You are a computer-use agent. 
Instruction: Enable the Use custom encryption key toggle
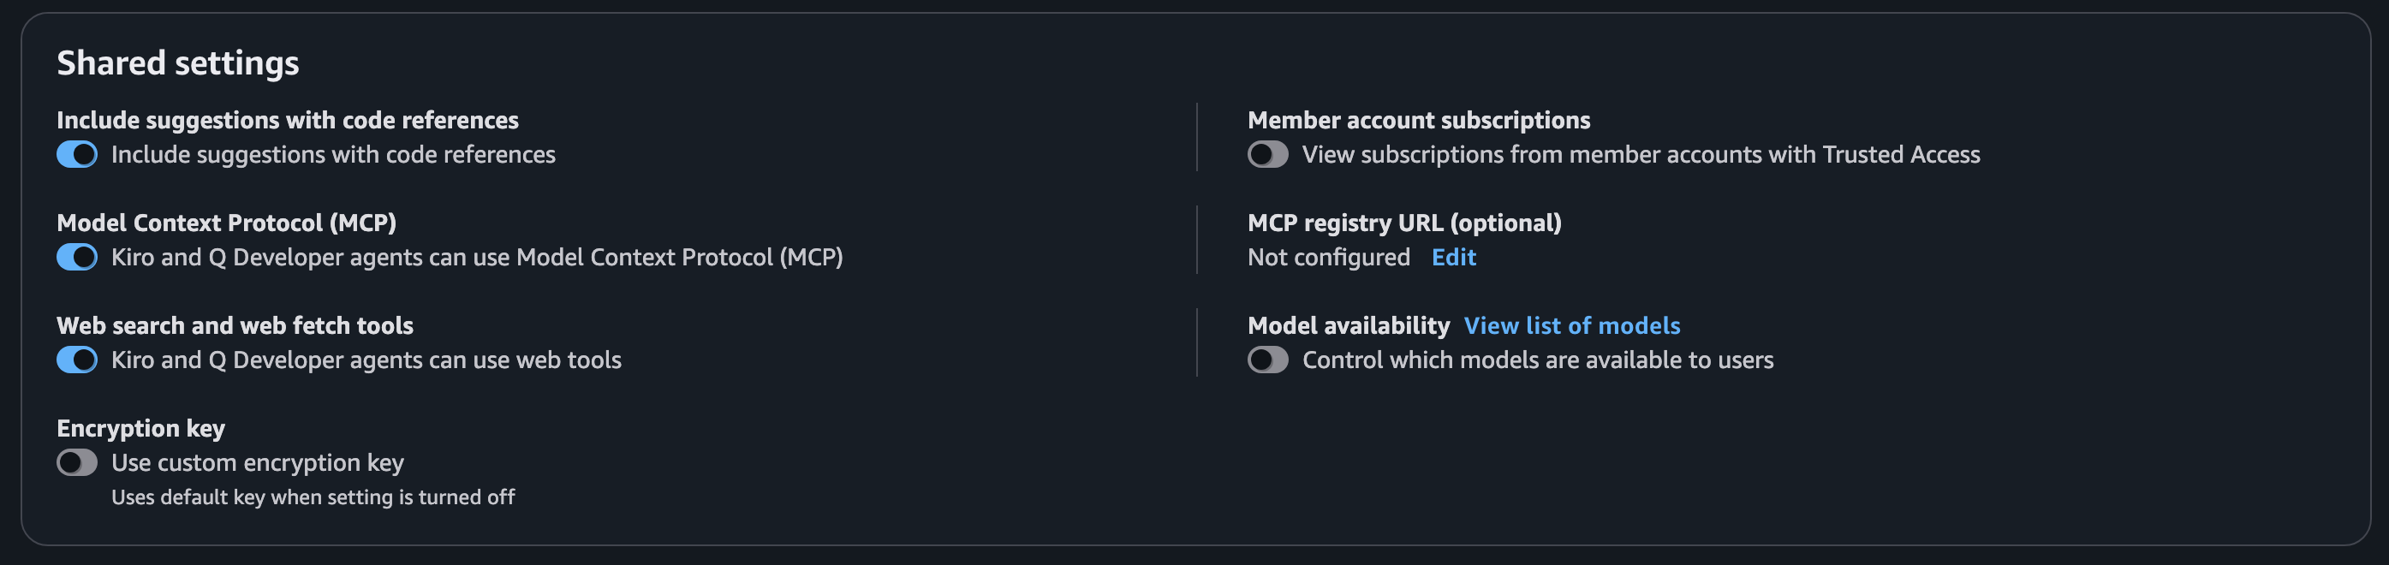click(x=77, y=463)
